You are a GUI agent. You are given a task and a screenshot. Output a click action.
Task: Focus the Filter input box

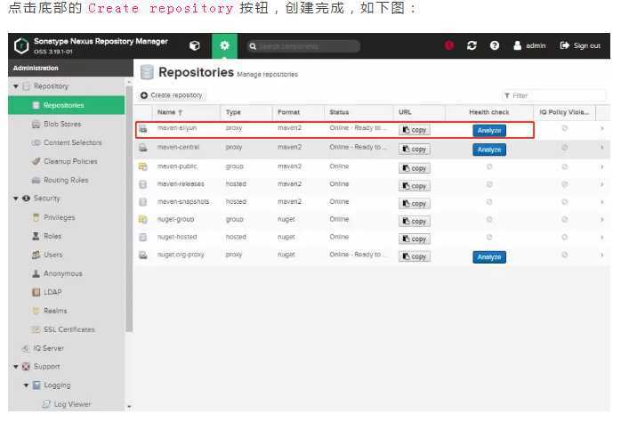554,95
